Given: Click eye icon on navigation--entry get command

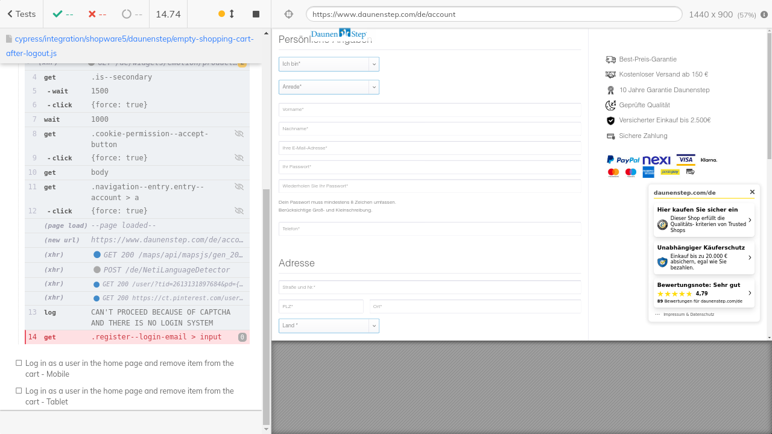Looking at the screenshot, I should tap(239, 187).
